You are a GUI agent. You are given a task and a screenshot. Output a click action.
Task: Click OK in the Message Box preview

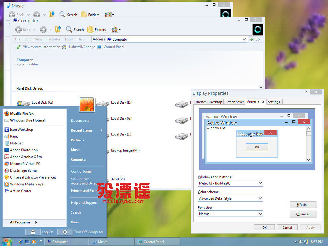click(x=257, y=147)
